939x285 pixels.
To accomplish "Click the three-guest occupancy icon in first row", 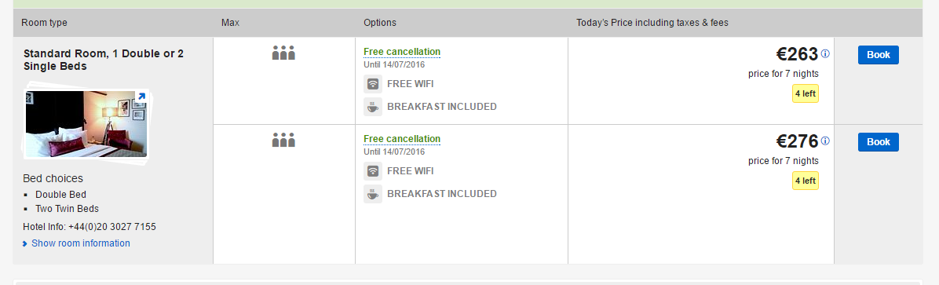I will 284,53.
